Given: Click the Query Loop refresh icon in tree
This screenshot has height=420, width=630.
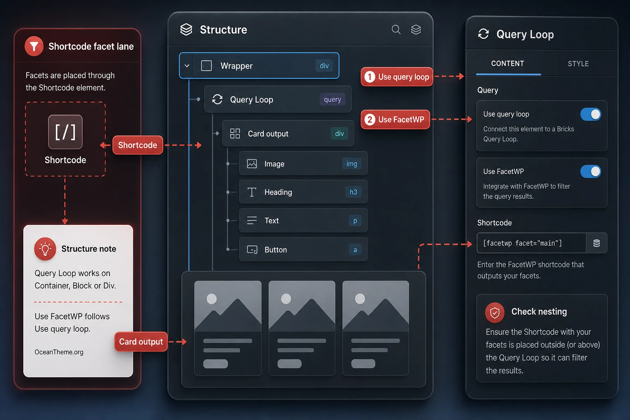Looking at the screenshot, I should (217, 99).
